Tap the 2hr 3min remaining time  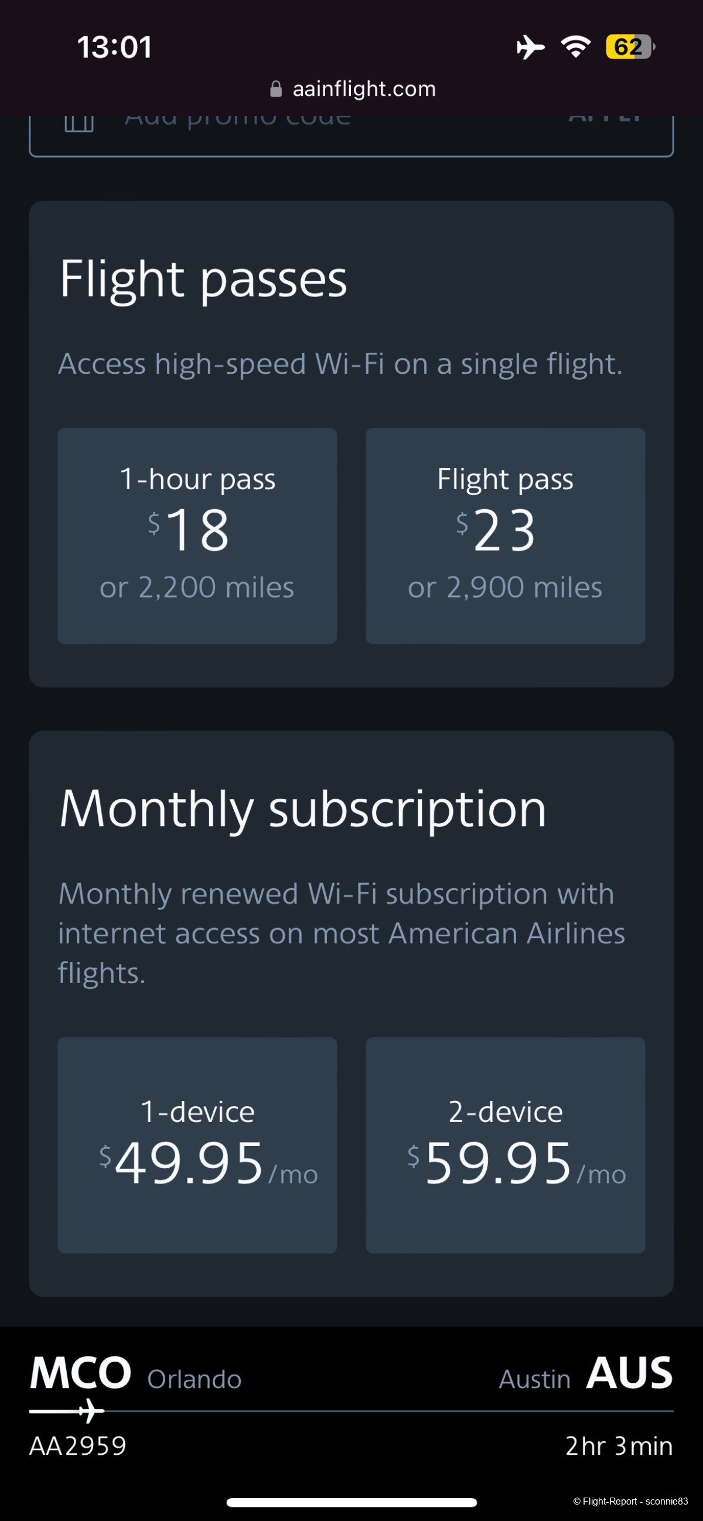coord(619,1446)
